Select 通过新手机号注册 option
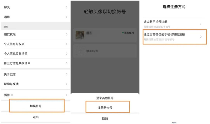 click(174, 24)
